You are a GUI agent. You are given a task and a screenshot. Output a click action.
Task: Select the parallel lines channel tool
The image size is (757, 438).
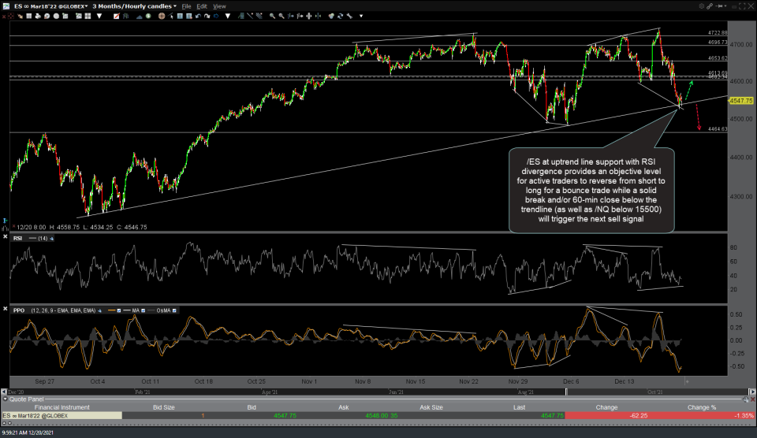pos(259,16)
